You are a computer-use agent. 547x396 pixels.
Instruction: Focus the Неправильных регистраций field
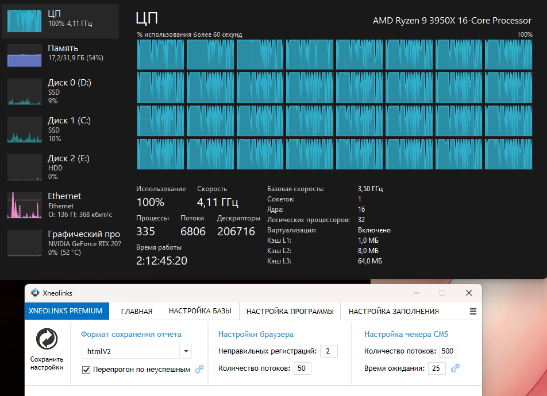[329, 351]
